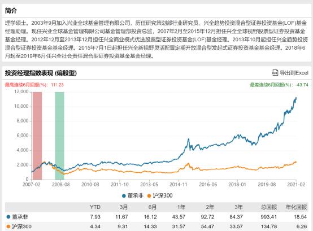The height and width of the screenshot is (231, 313).
Task: Click 沪深300 total return 134.78
Action: 269,226
